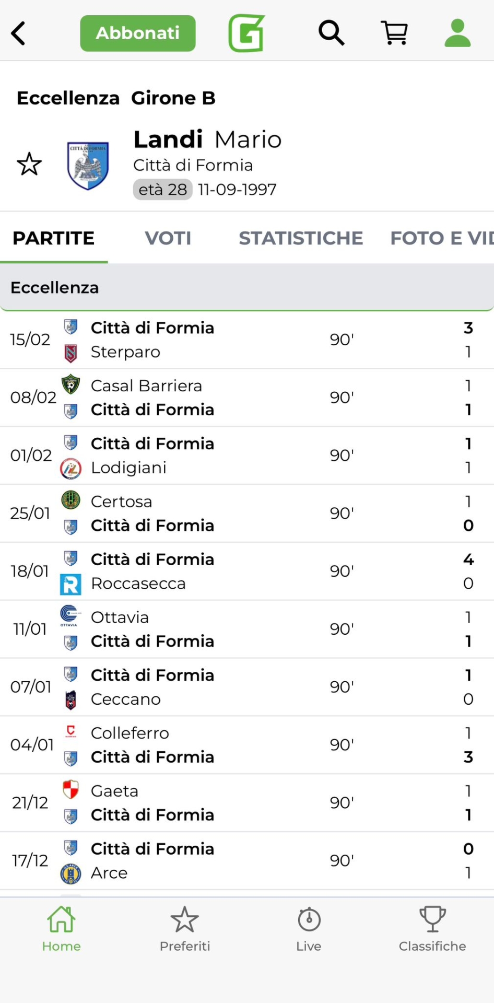
Task: Tap the green G logo
Action: pyautogui.click(x=246, y=33)
